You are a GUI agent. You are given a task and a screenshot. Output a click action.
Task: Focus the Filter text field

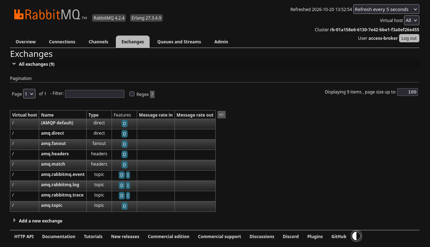tap(95, 94)
